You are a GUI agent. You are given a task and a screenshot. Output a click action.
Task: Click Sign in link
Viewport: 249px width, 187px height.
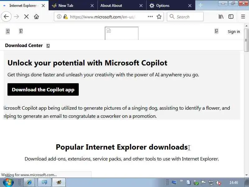pos(234,32)
